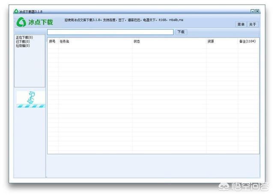Close the 冰点下载器 window
The width and height of the screenshot is (274, 196).
(x=257, y=11)
